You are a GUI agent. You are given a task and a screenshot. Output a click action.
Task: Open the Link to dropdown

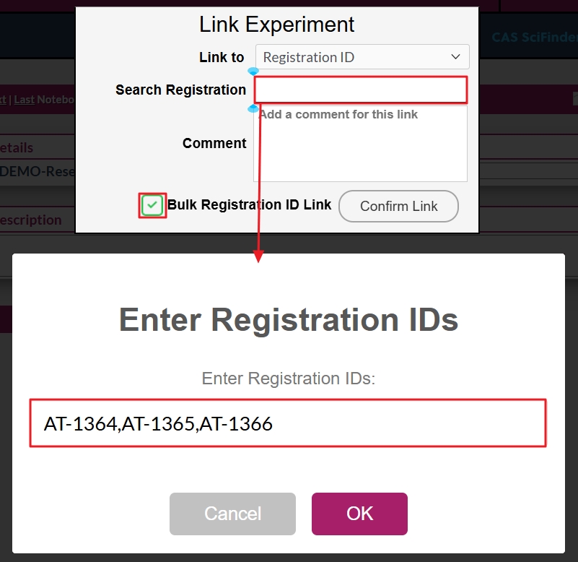(362, 57)
